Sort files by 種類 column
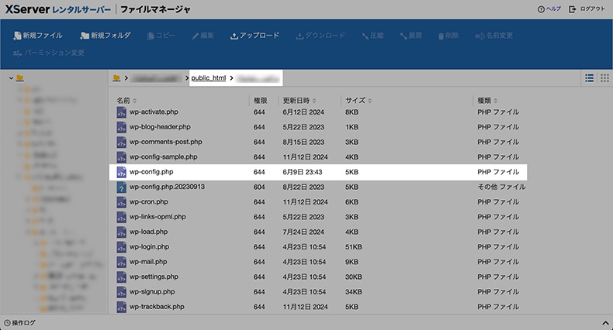 487,101
